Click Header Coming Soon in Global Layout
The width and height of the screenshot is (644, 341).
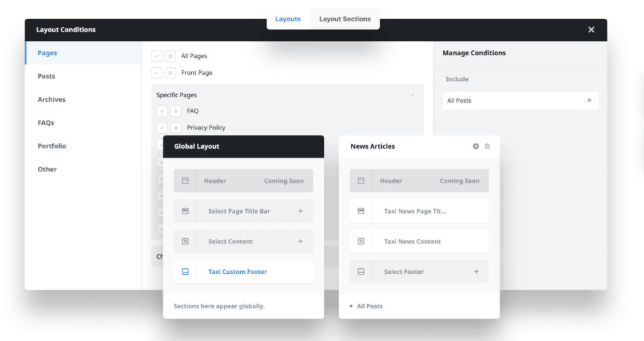(243, 181)
